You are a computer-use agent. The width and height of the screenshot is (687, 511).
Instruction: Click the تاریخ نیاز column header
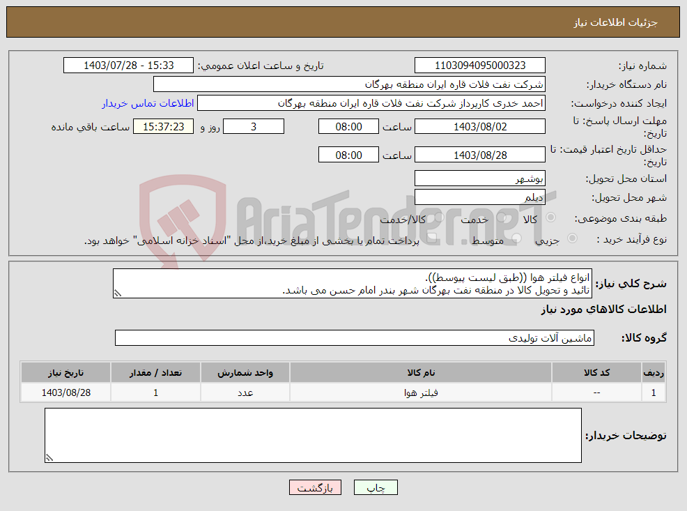65,372
